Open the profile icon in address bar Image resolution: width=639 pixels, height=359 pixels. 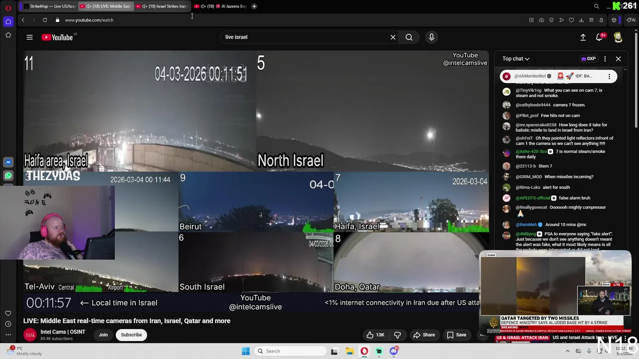(601, 20)
